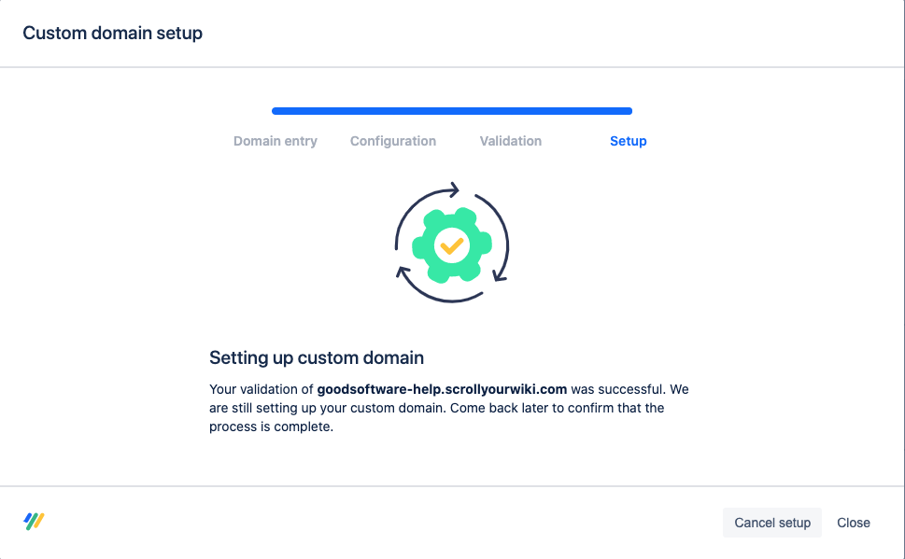This screenshot has height=559, width=905.
Task: Click the colorful striped logo icon
Action: click(x=35, y=521)
